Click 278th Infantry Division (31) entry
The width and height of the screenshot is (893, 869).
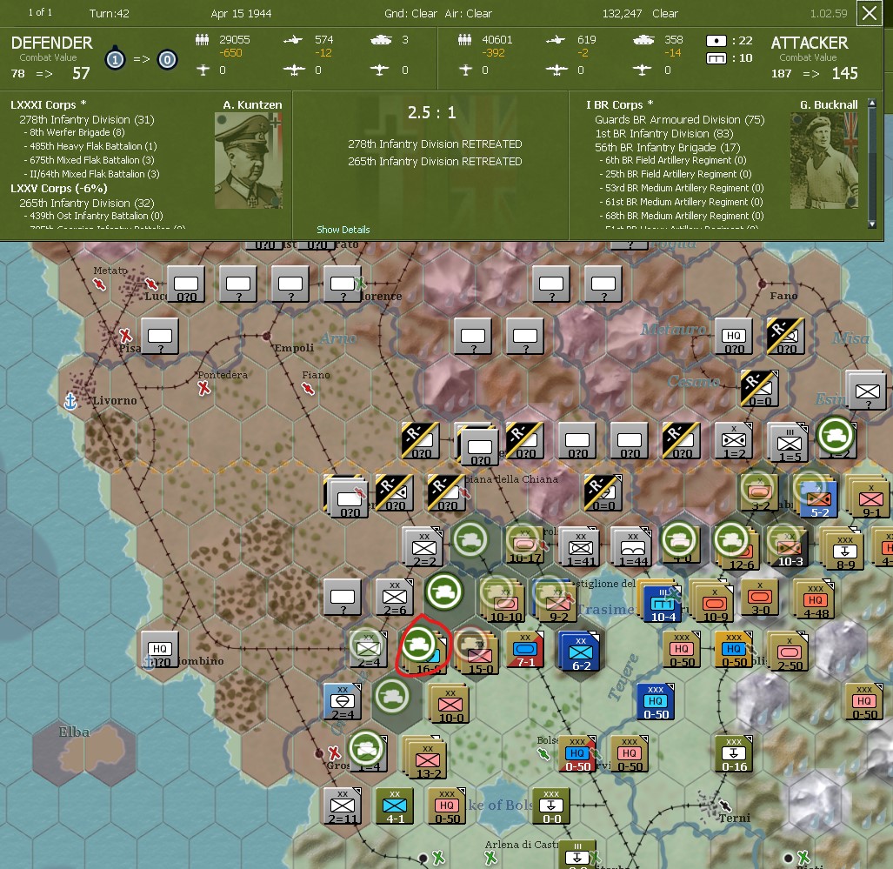click(x=87, y=120)
